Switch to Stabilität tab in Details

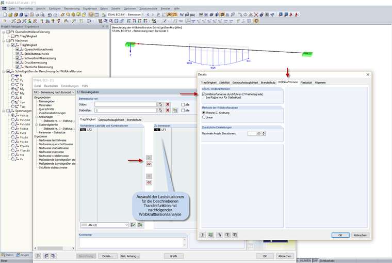click(224, 82)
